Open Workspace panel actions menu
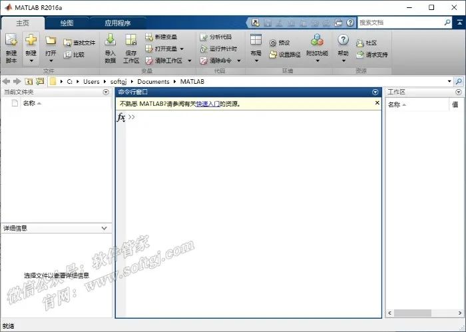The width and height of the screenshot is (466, 332). coord(459,92)
